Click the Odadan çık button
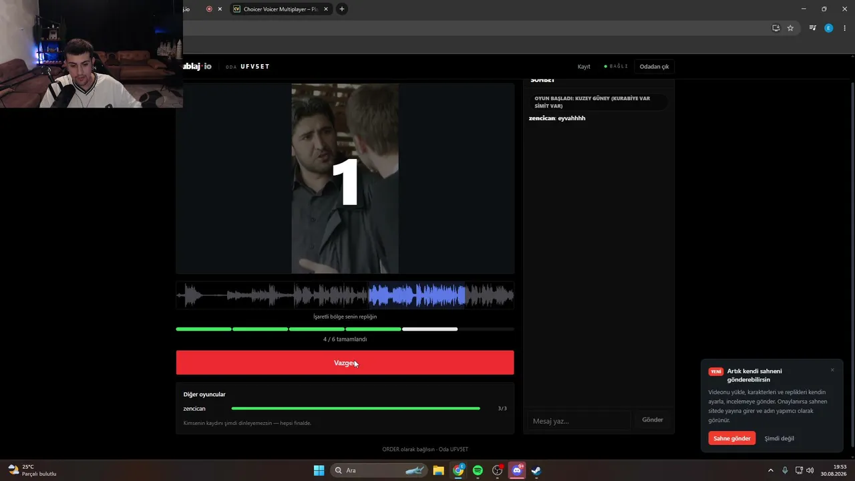The width and height of the screenshot is (855, 481). 654,67
